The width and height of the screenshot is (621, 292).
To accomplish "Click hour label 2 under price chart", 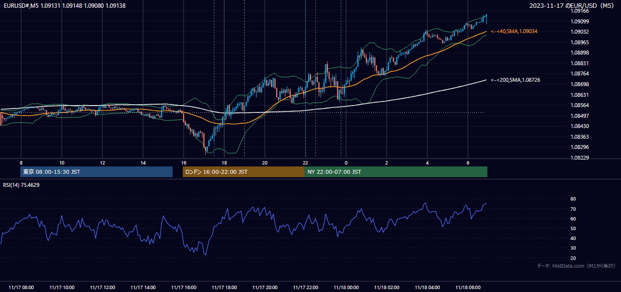I will (x=386, y=163).
